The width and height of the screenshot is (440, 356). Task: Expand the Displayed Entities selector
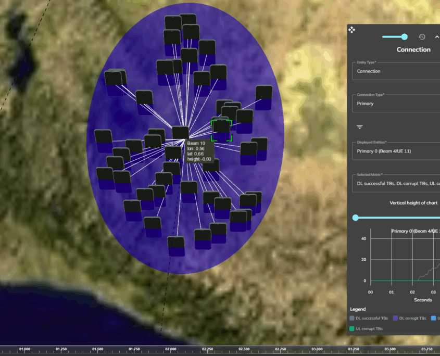pyautogui.click(x=396, y=151)
